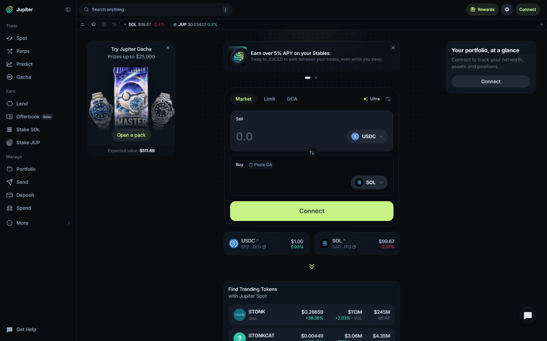Toggle Ultra swap mode
This screenshot has width=547, height=341.
click(372, 99)
